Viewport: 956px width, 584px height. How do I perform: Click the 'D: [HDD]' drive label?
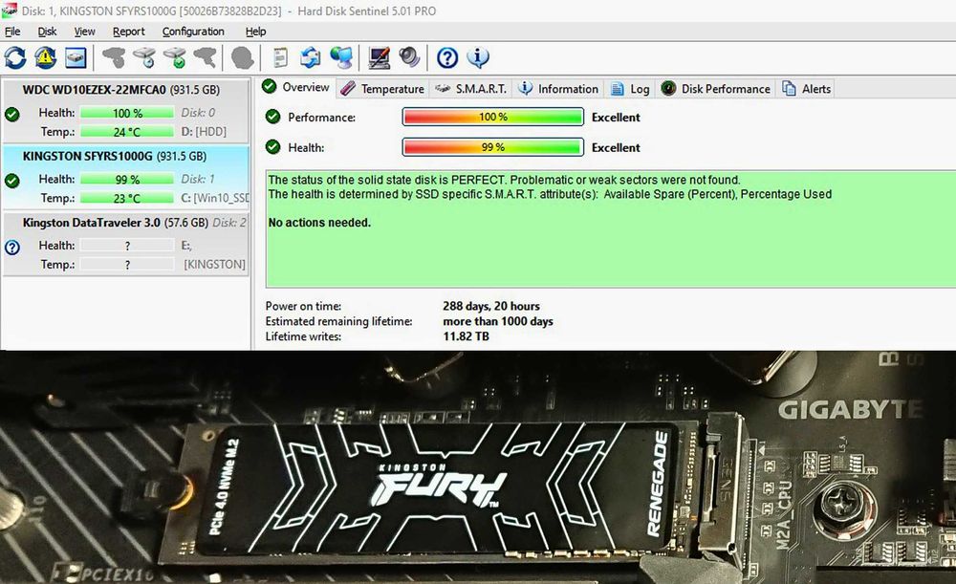[204, 132]
